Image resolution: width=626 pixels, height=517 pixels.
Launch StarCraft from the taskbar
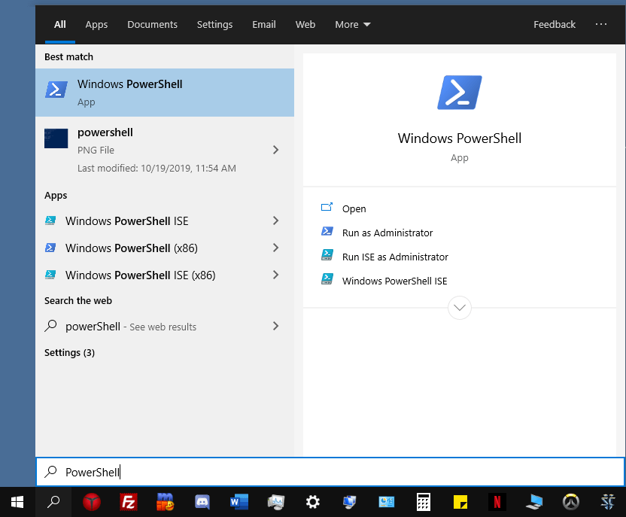tap(608, 502)
